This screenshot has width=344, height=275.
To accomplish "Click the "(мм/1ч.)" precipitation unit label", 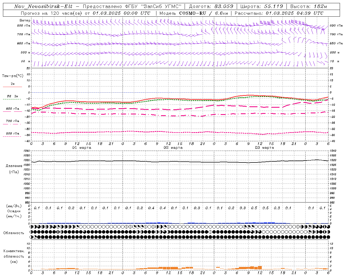I will 14,216.
